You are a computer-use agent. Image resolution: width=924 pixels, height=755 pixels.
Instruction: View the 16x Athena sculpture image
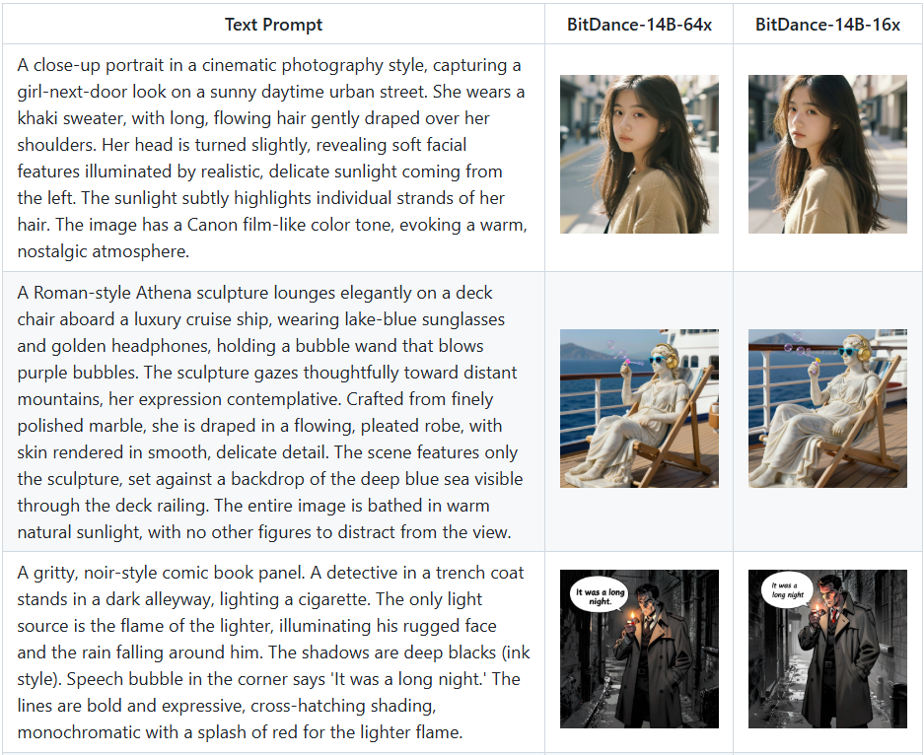(828, 409)
